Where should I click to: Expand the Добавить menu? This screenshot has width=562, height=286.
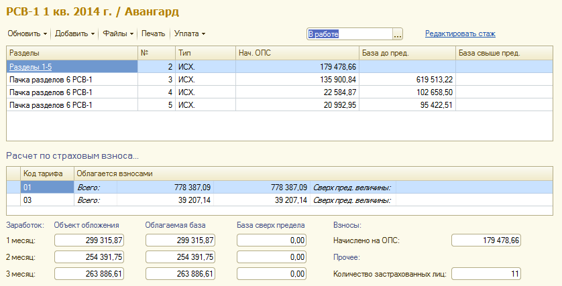[x=74, y=33]
